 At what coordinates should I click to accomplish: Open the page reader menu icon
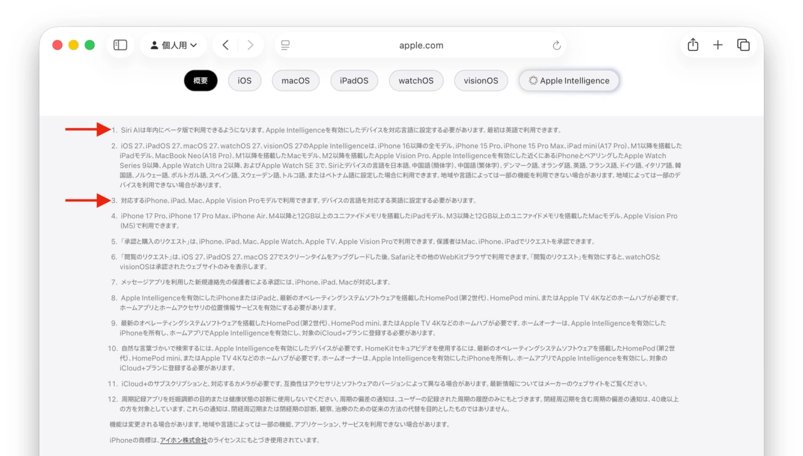pos(285,45)
